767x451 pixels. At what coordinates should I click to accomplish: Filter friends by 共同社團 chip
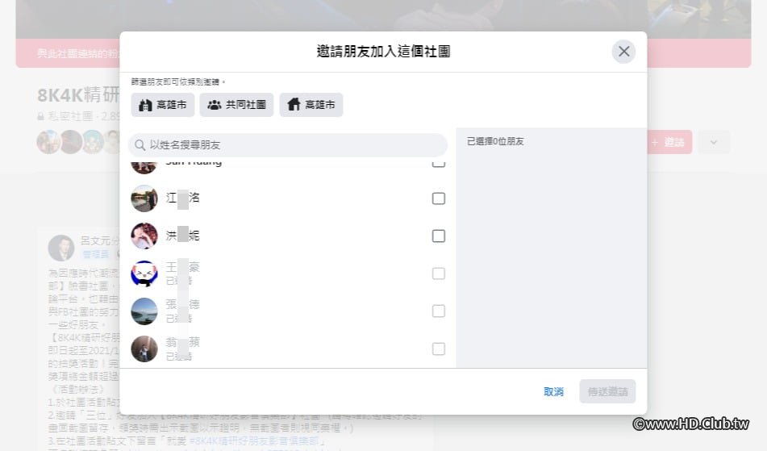click(236, 105)
